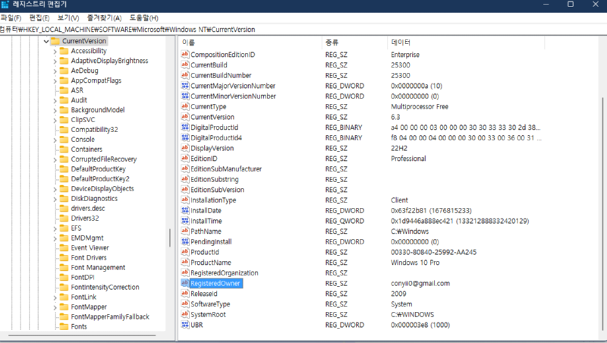Click the string value icon beside ProductName
This screenshot has height=343, width=607.
point(184,263)
